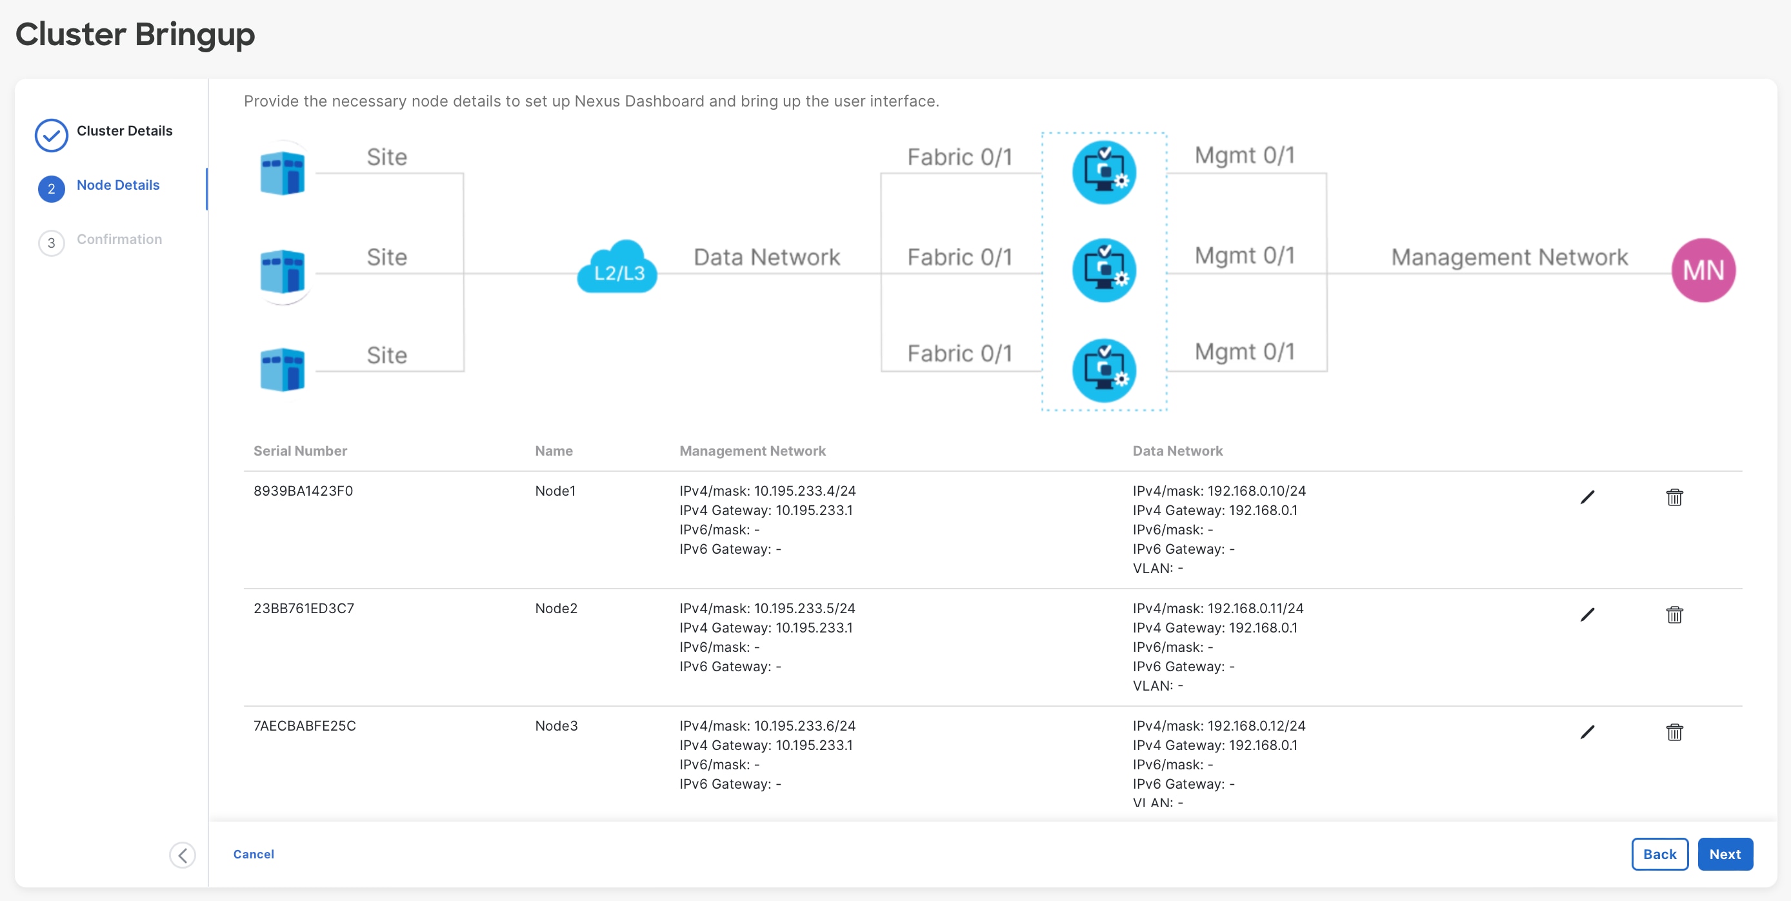Click the Name column header
Screen dimensions: 1791x901
click(554, 451)
